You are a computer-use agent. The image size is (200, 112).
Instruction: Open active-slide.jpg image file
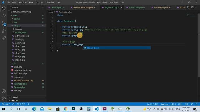coord(22,36)
